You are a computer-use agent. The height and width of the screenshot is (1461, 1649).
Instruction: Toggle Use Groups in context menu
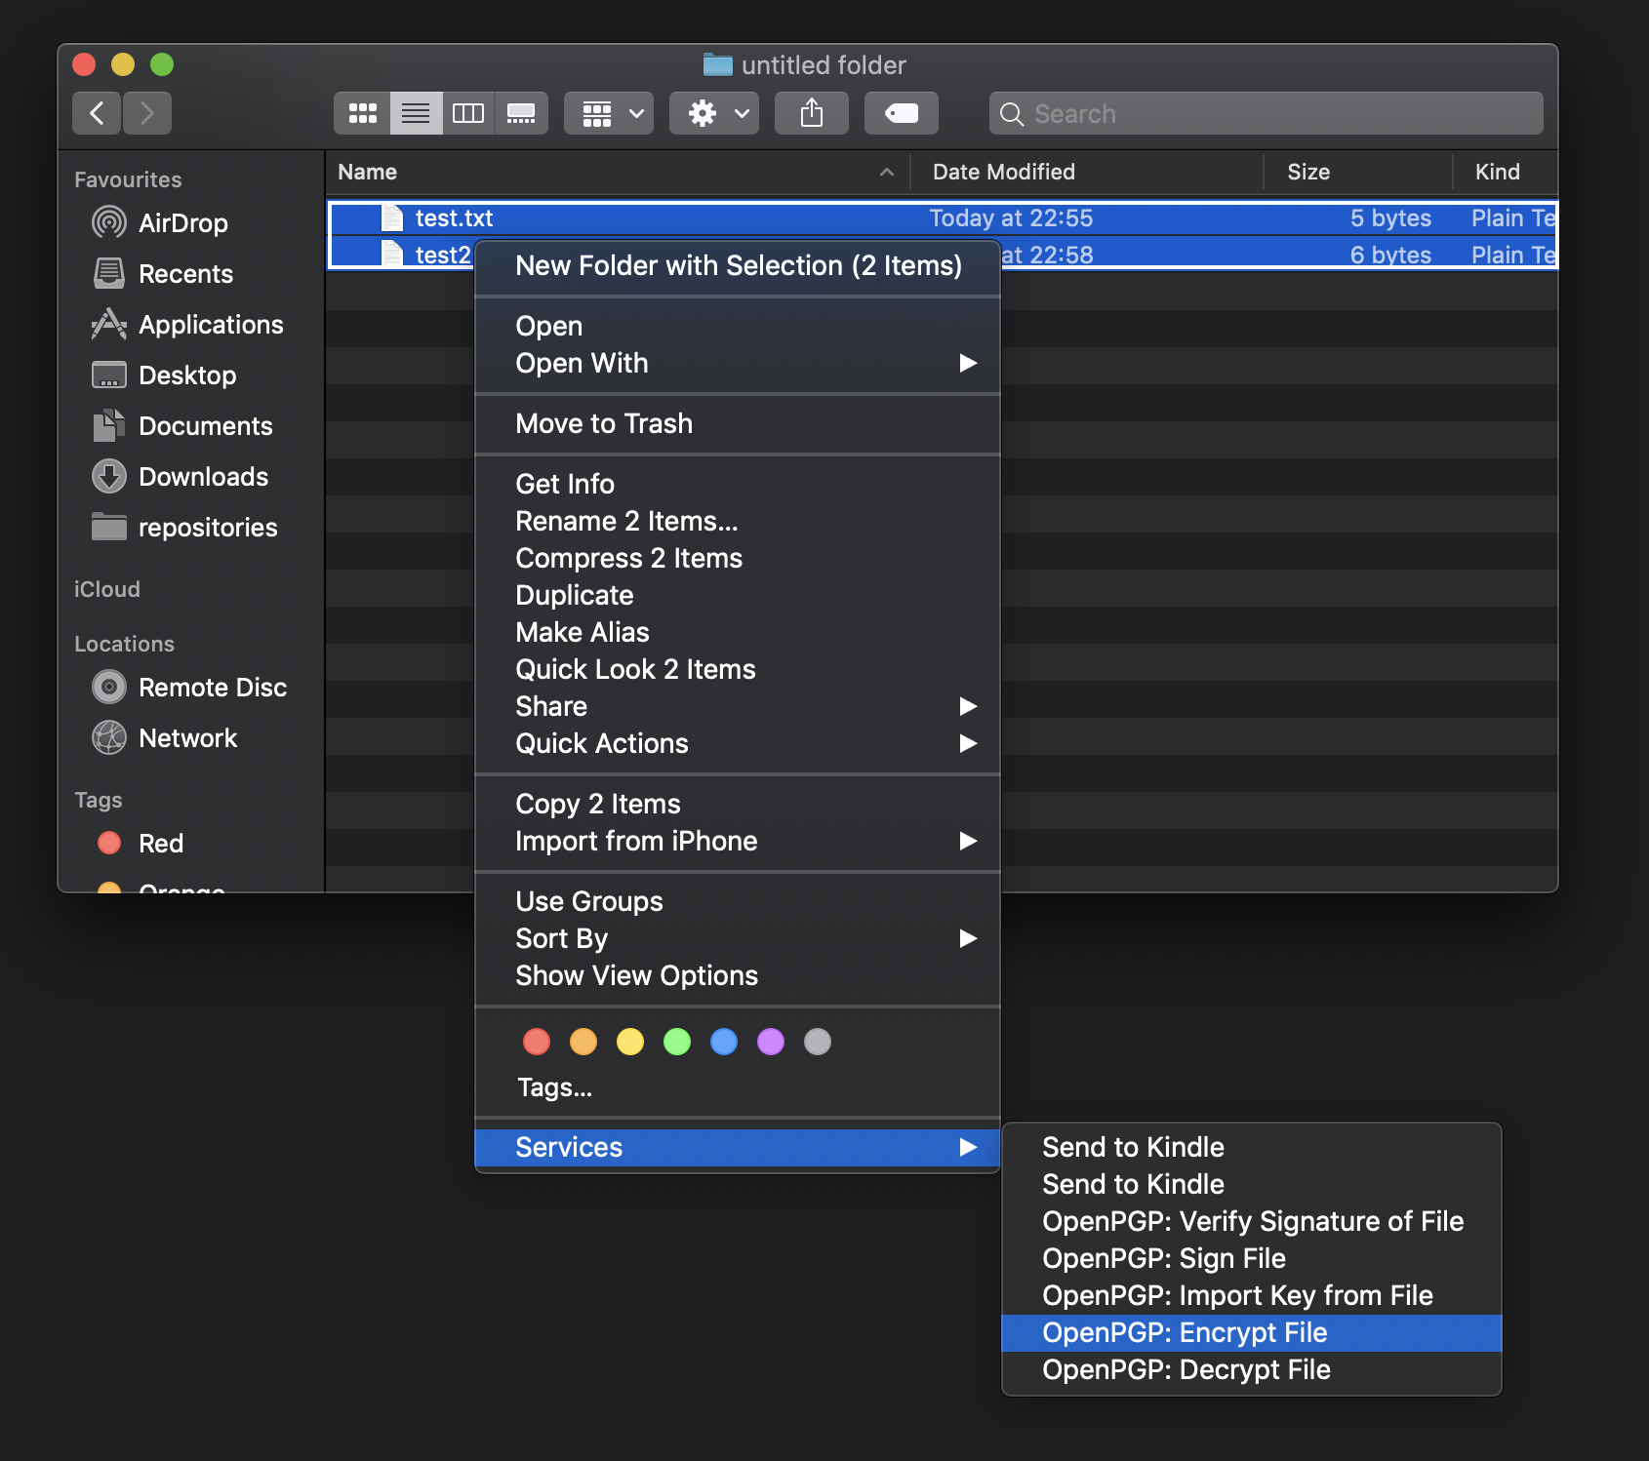[588, 901]
